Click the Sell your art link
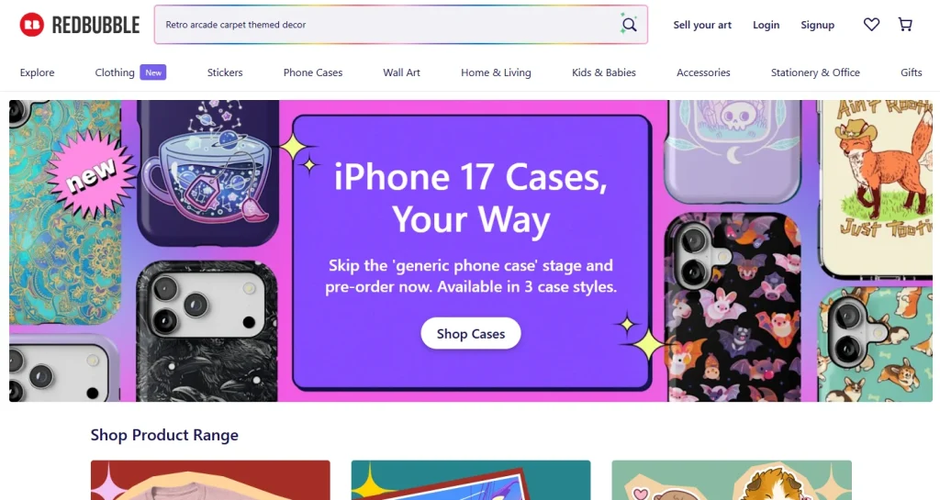The image size is (940, 500). [702, 25]
